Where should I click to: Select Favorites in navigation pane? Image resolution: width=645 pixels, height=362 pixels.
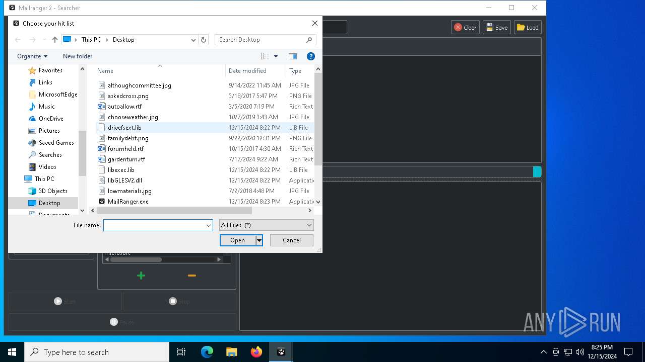coord(50,70)
